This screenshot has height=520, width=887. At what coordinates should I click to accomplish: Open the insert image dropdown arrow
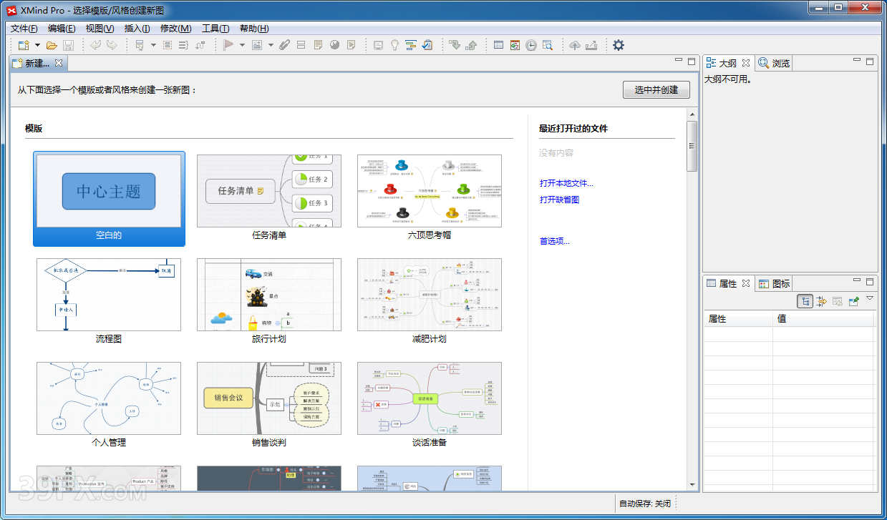click(x=271, y=45)
